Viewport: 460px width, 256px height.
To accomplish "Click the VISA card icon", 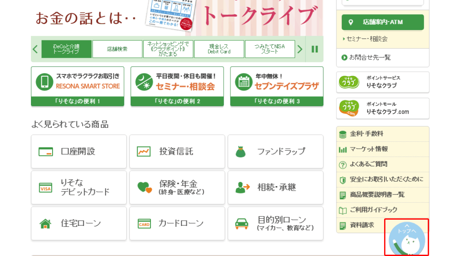I will tap(45, 188).
